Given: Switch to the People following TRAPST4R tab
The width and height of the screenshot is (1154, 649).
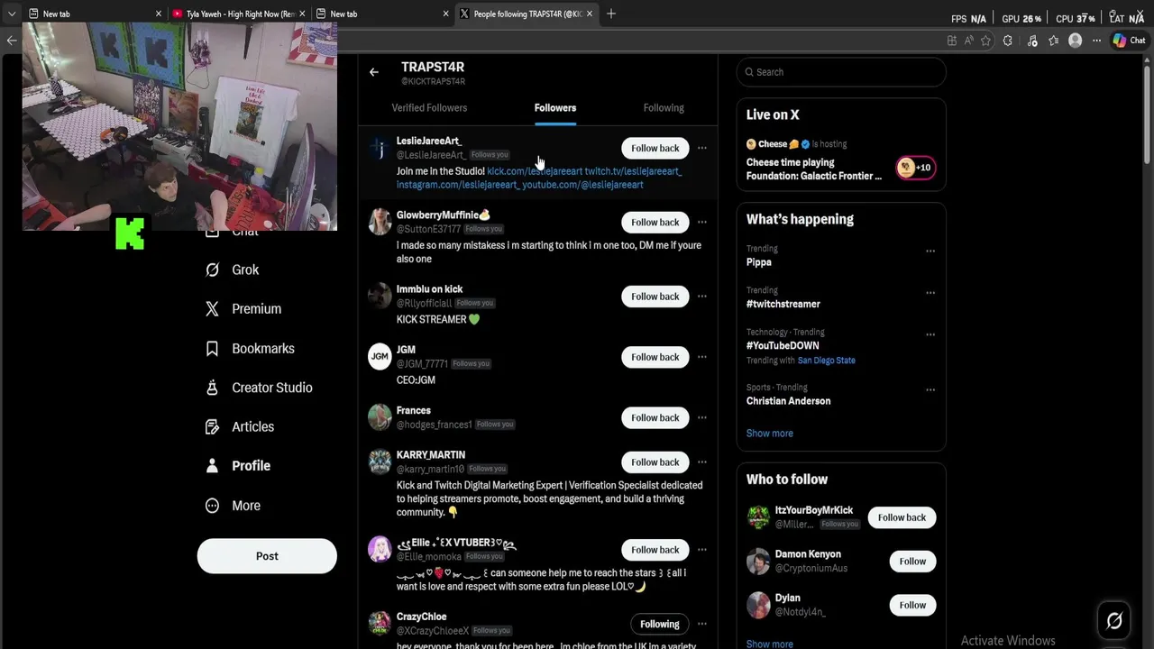Looking at the screenshot, I should [527, 14].
